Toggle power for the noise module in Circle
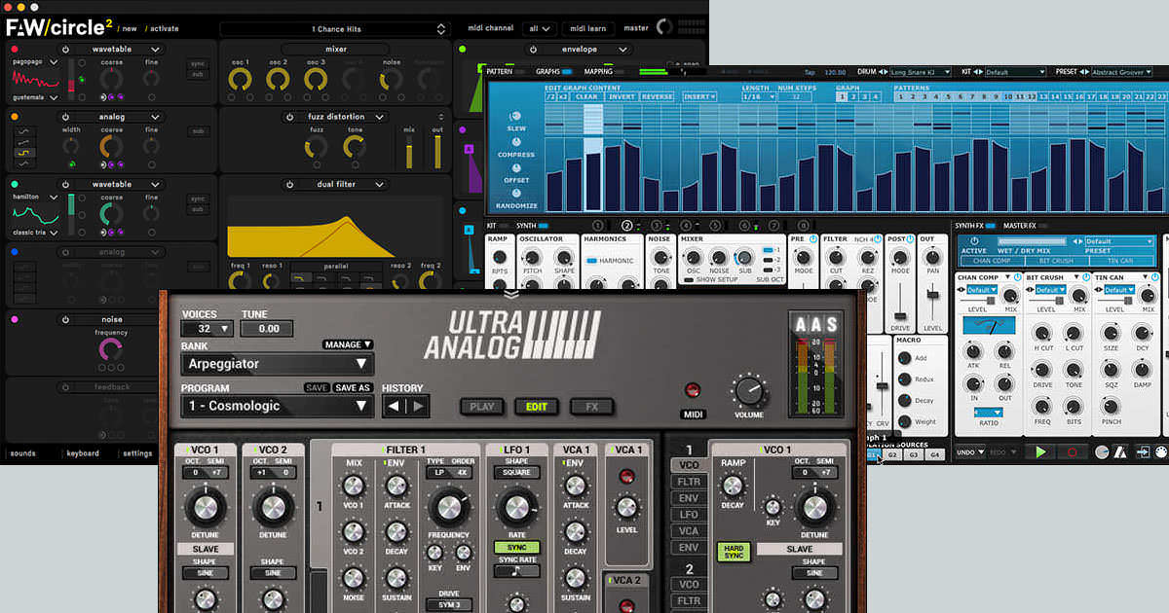The image size is (1169, 613). (x=66, y=319)
